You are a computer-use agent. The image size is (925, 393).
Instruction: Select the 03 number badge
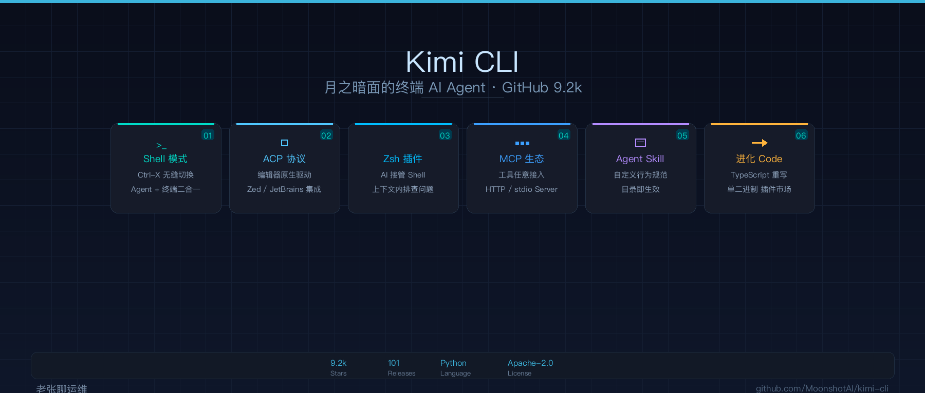(x=445, y=135)
